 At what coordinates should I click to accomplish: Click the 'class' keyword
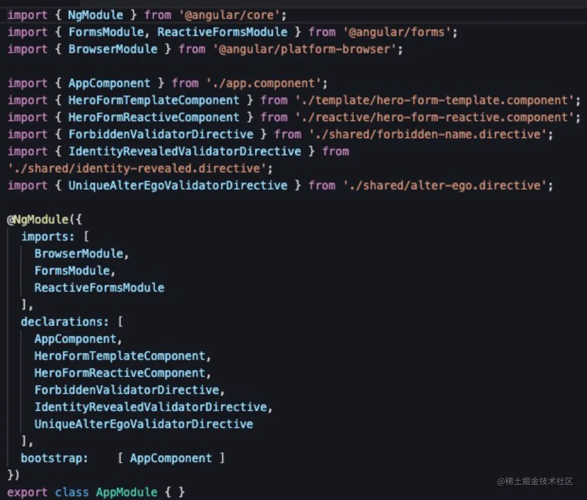71,492
